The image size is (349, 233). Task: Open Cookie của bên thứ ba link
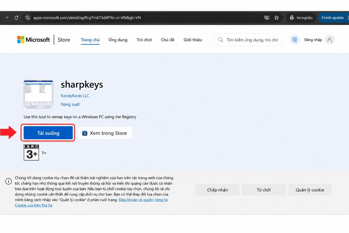pos(33,205)
